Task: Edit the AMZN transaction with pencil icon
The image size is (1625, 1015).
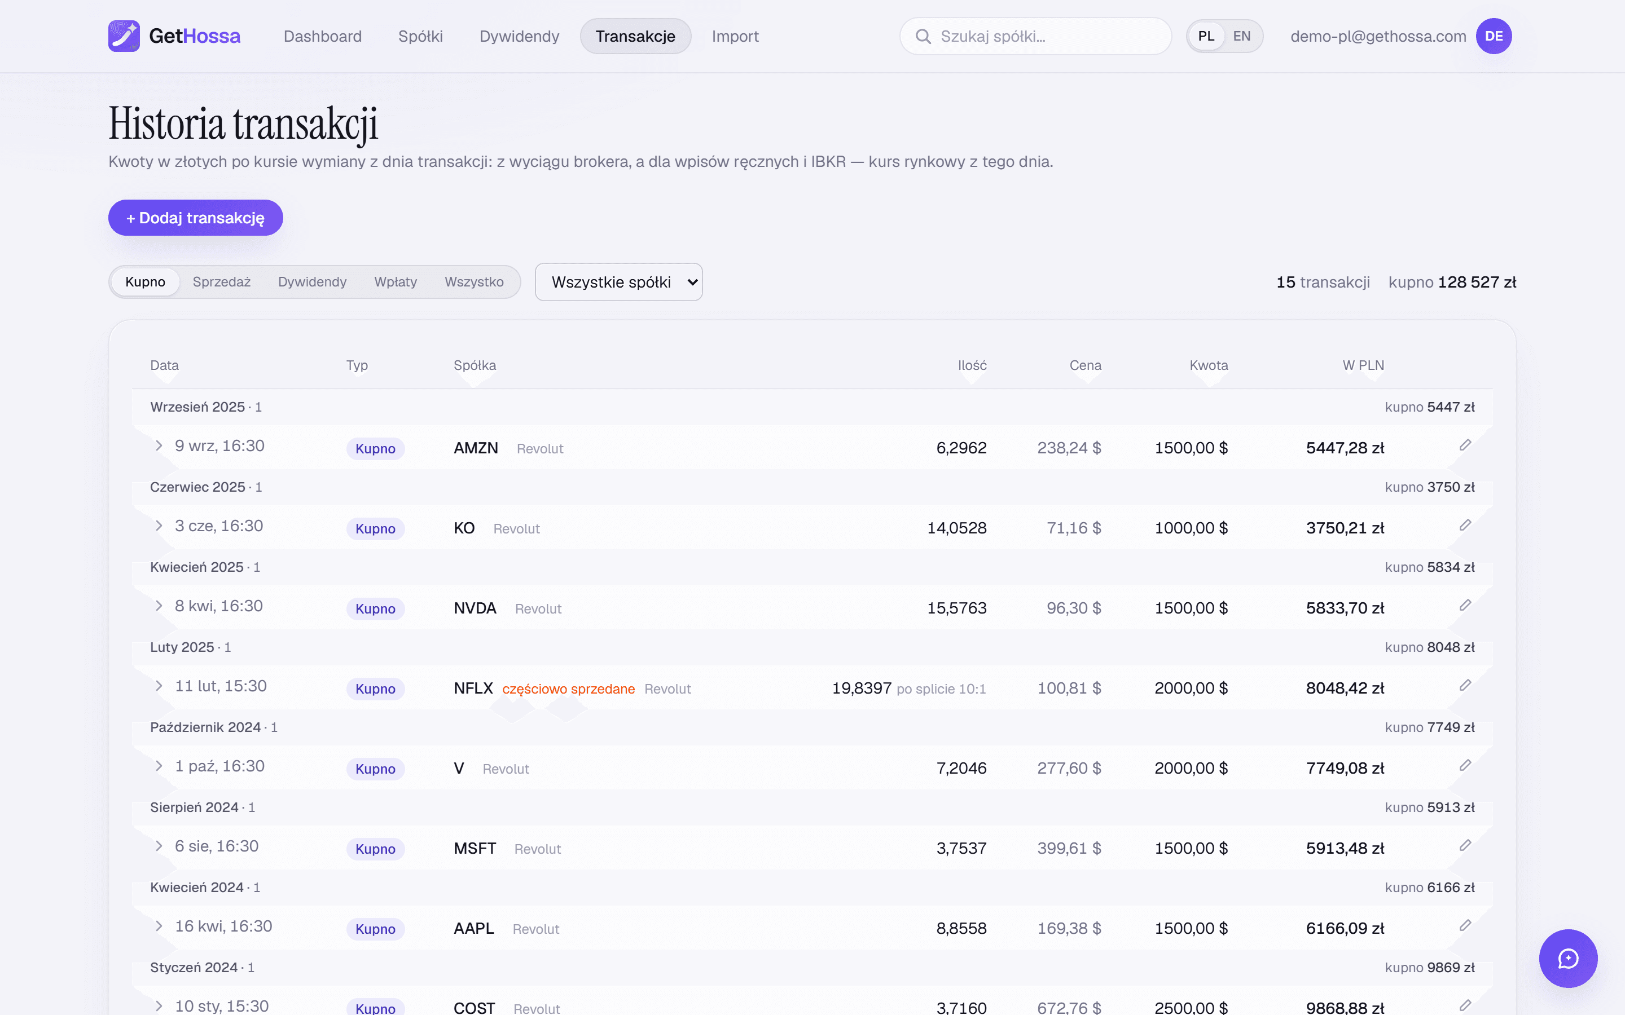Action: [x=1465, y=445]
